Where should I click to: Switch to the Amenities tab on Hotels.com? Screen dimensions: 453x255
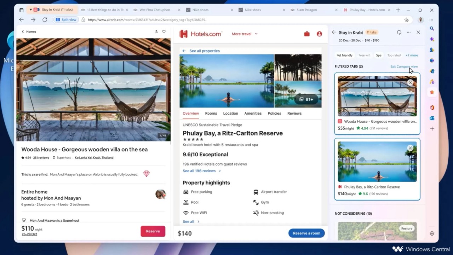tap(253, 113)
